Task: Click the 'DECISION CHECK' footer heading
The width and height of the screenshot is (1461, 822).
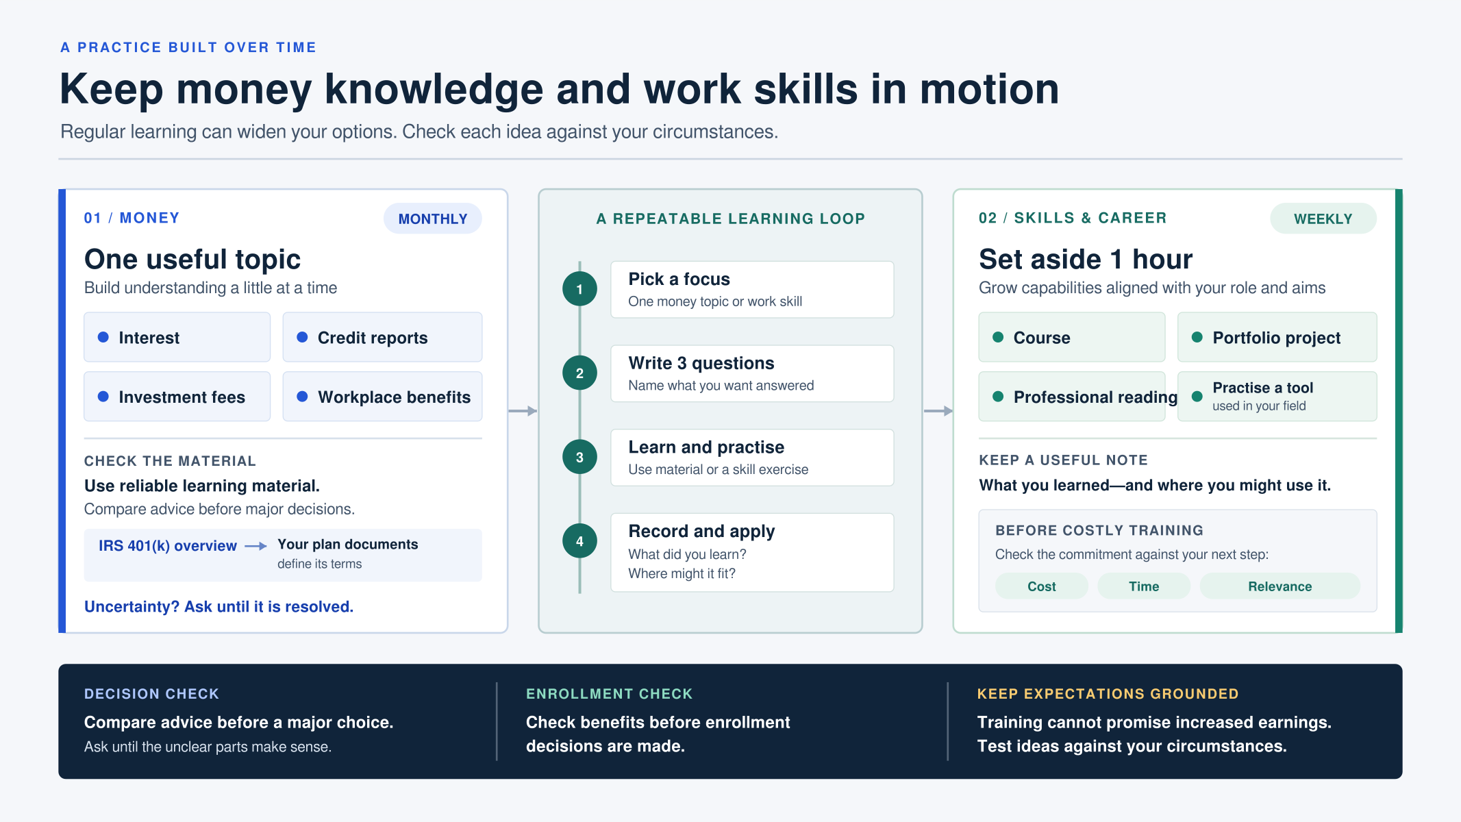Action: pos(151,694)
